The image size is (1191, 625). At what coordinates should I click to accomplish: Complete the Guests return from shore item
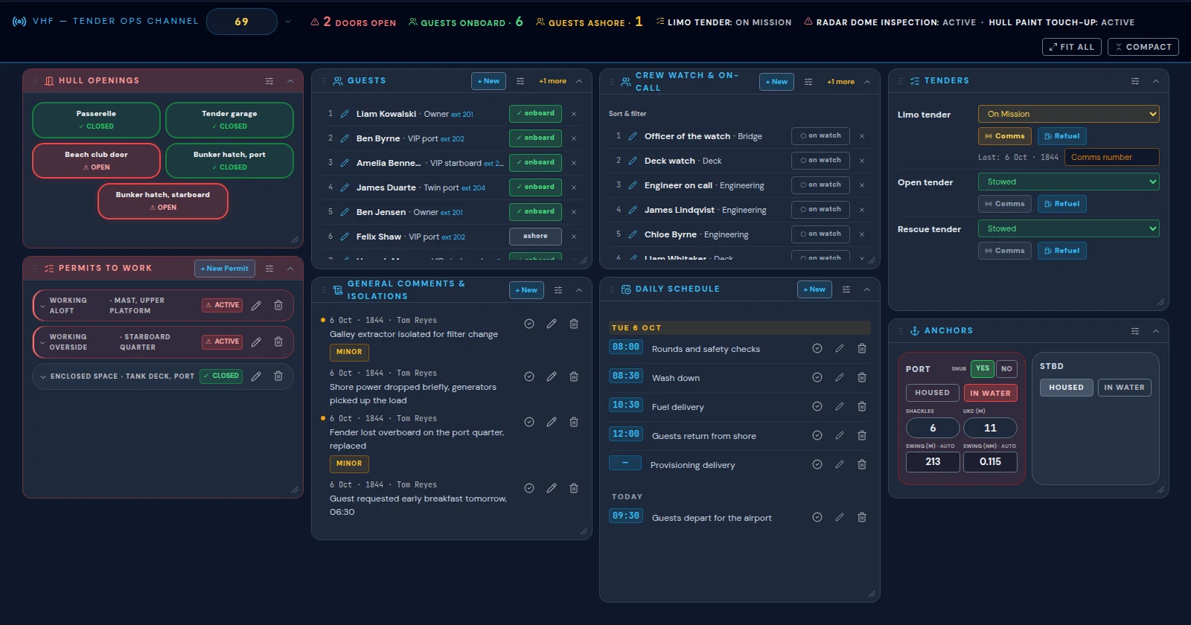coord(817,435)
